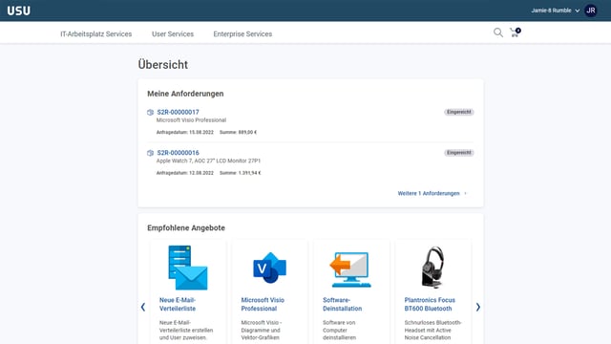This screenshot has width=611, height=344.
Task: Open Enterprise Services menu
Action: (x=242, y=34)
